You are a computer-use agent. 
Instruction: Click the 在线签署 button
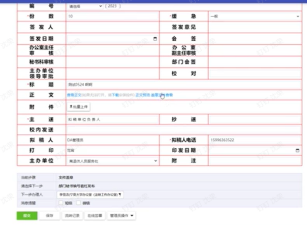pos(94,216)
